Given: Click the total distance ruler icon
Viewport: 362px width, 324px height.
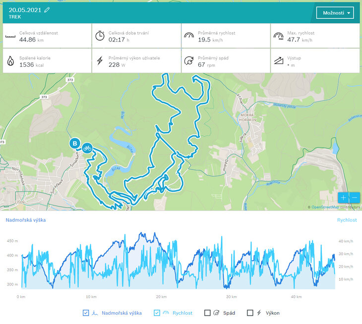Looking at the screenshot, I should click(10, 36).
